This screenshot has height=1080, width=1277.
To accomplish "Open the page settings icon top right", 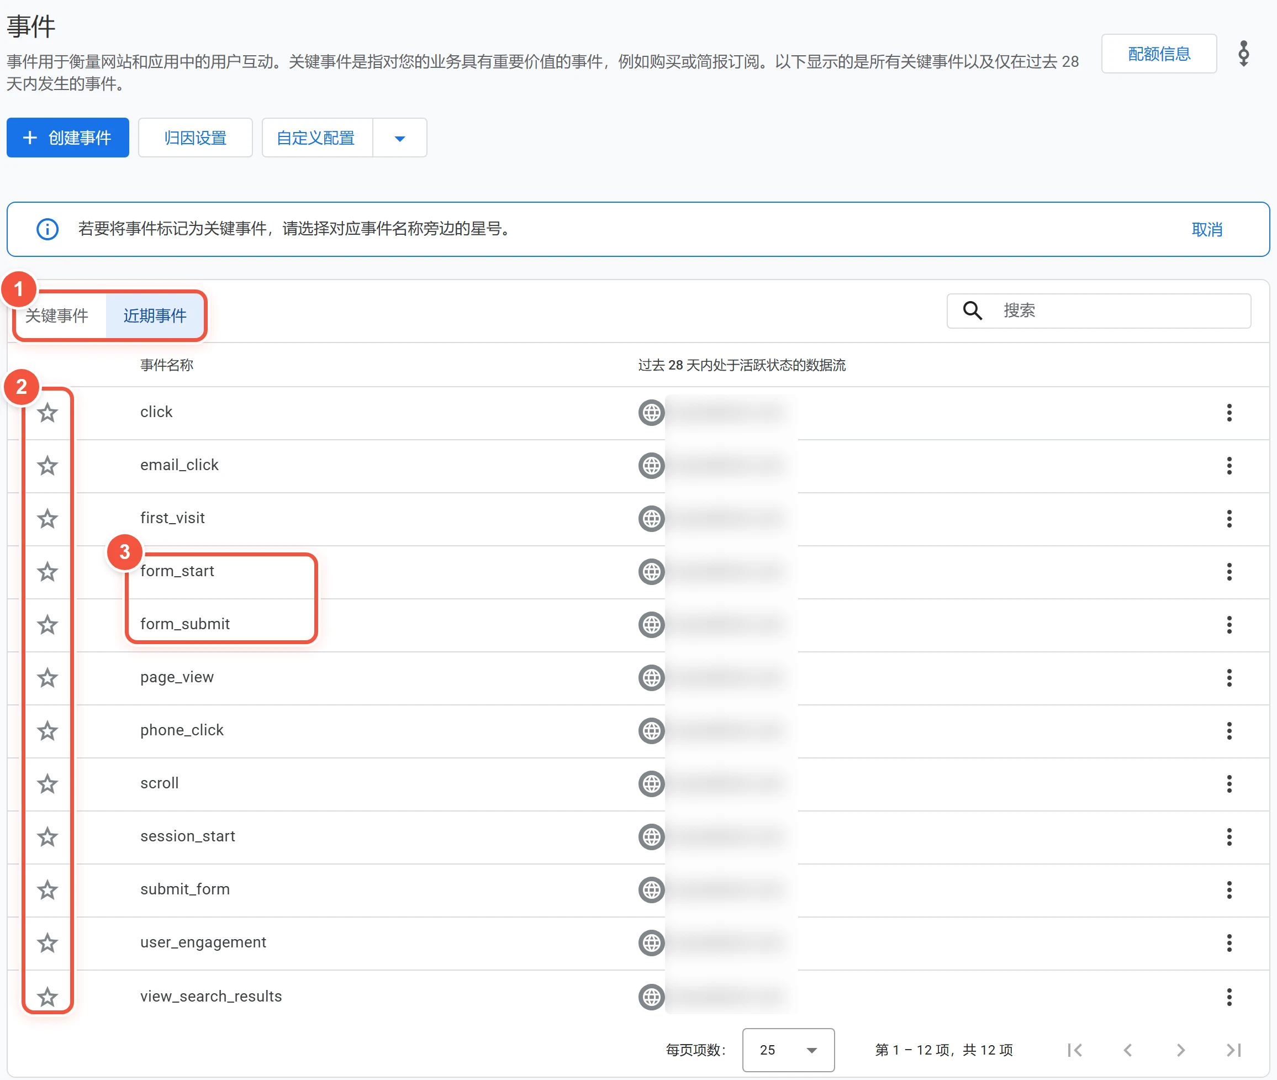I will [1243, 54].
